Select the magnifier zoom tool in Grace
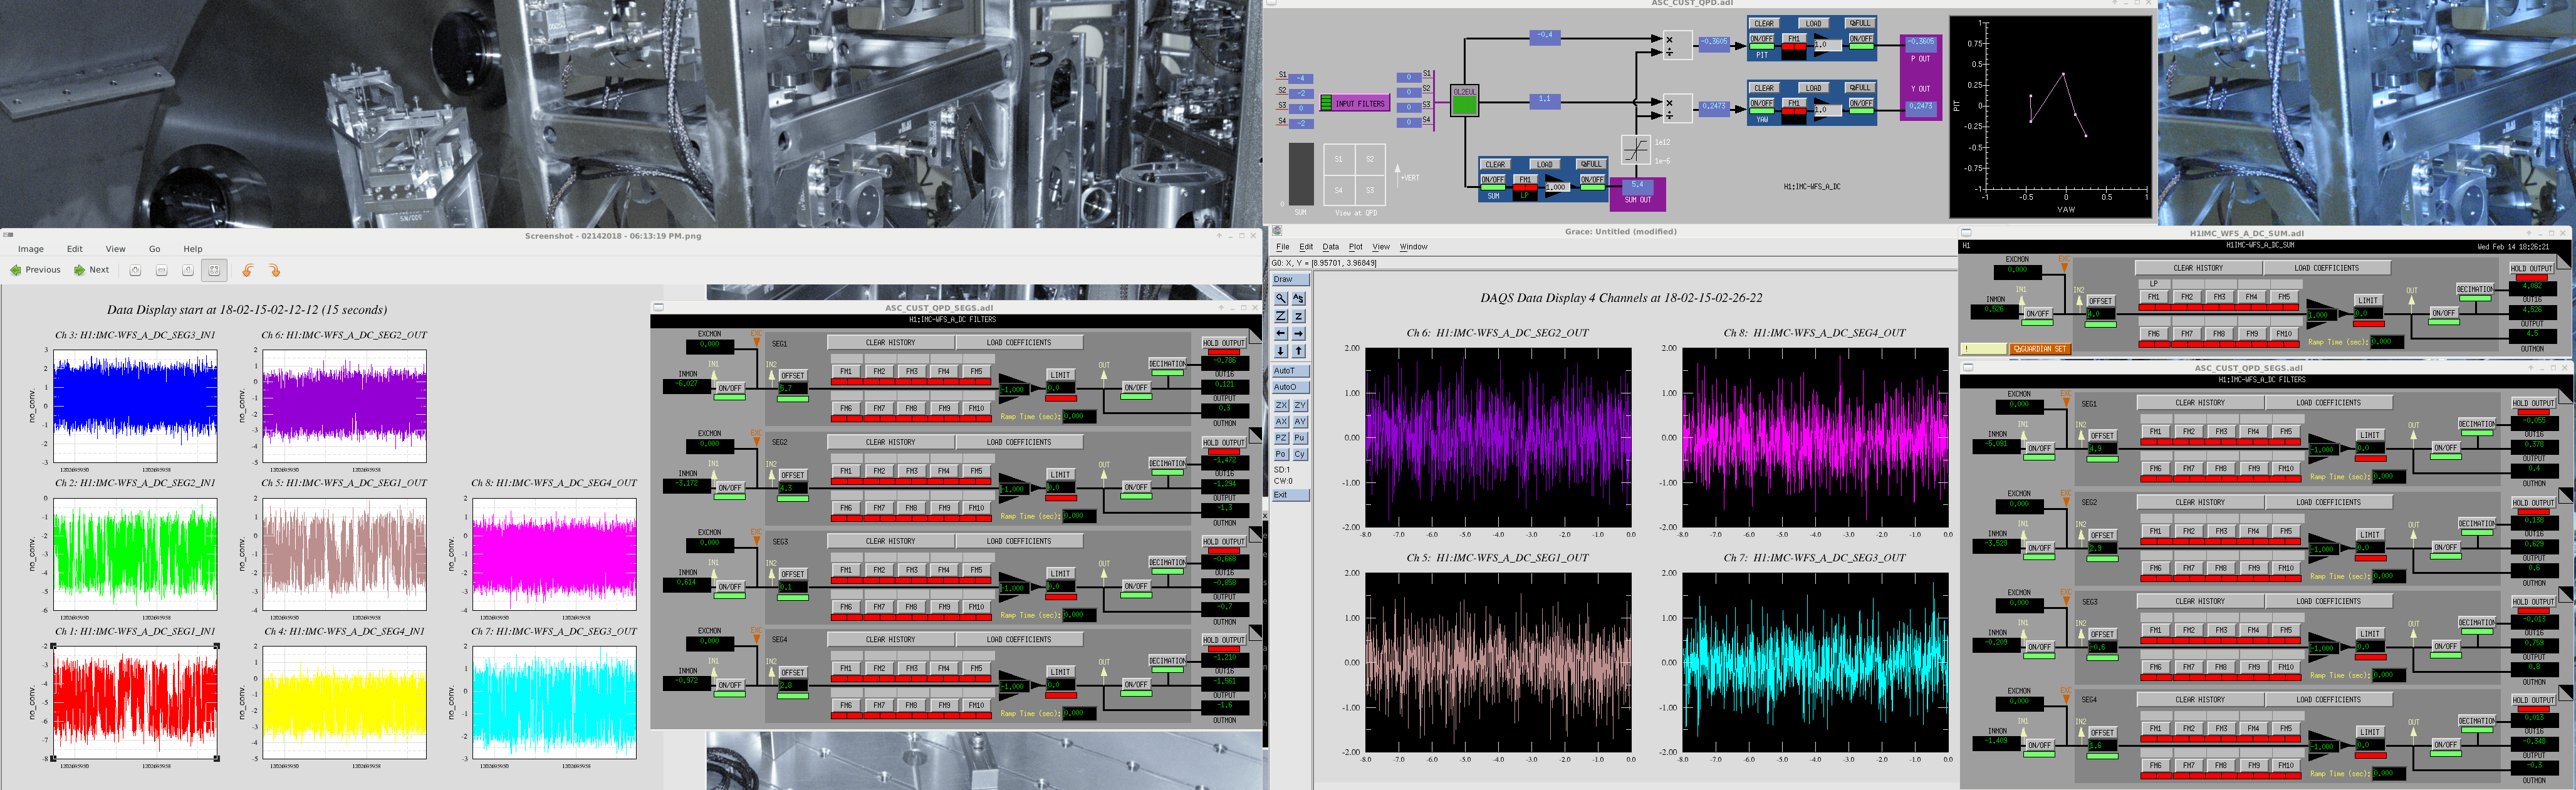2576x790 pixels. (x=1281, y=298)
